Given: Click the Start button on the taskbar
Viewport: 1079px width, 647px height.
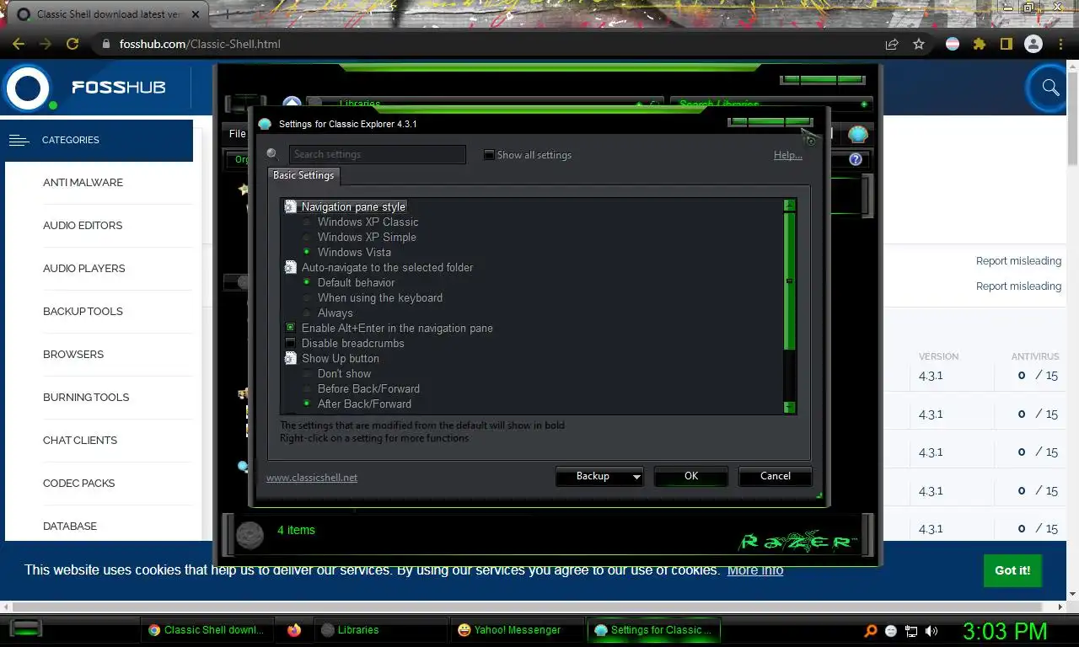Looking at the screenshot, I should pos(25,628).
